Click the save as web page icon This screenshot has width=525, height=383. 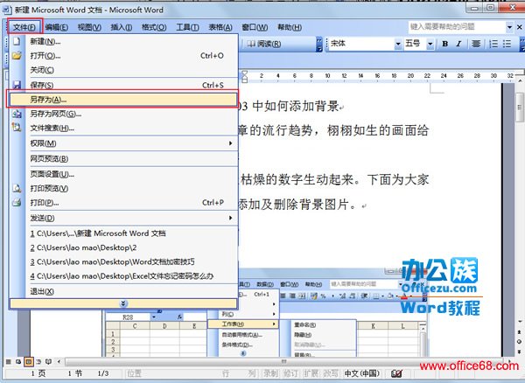click(x=17, y=114)
